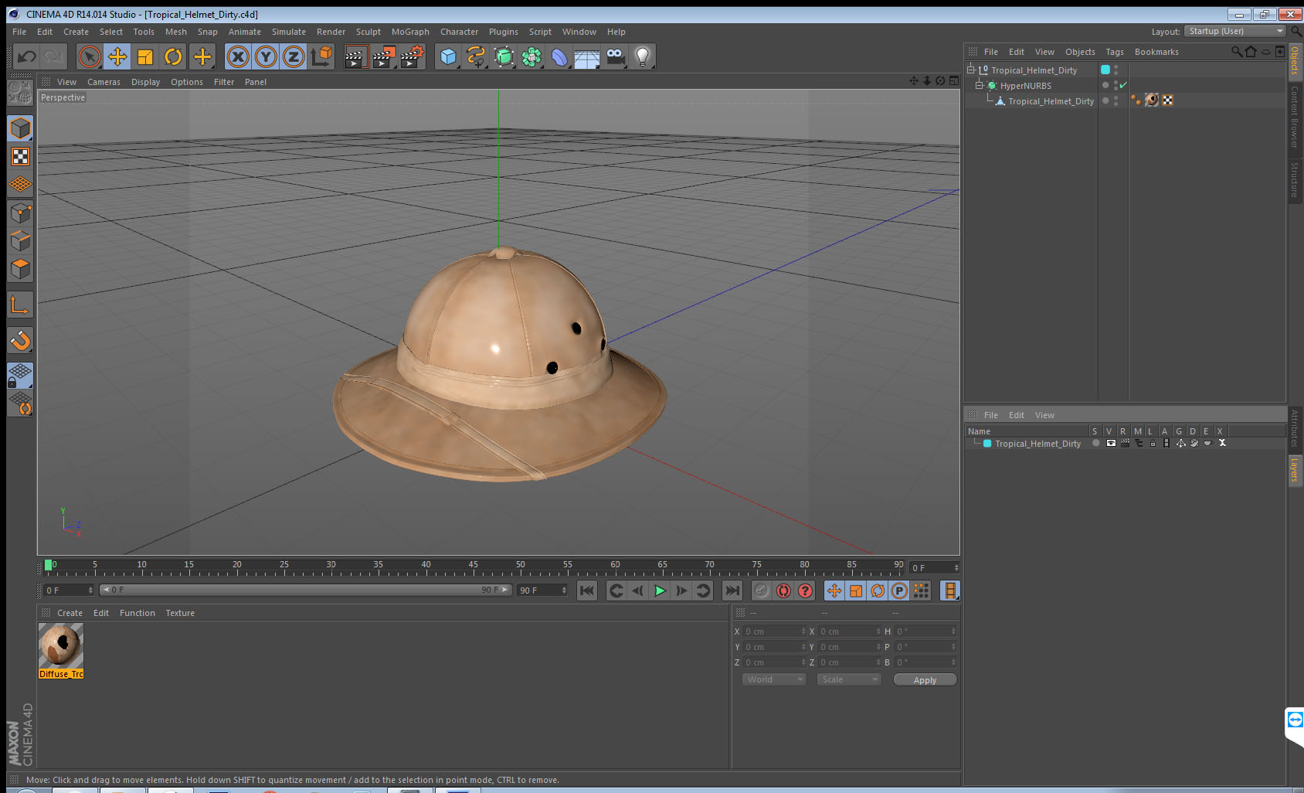Toggle layer Solo dot for Tropical_Helmet_Dirty
Viewport: 1304px width, 793px height.
click(1095, 443)
